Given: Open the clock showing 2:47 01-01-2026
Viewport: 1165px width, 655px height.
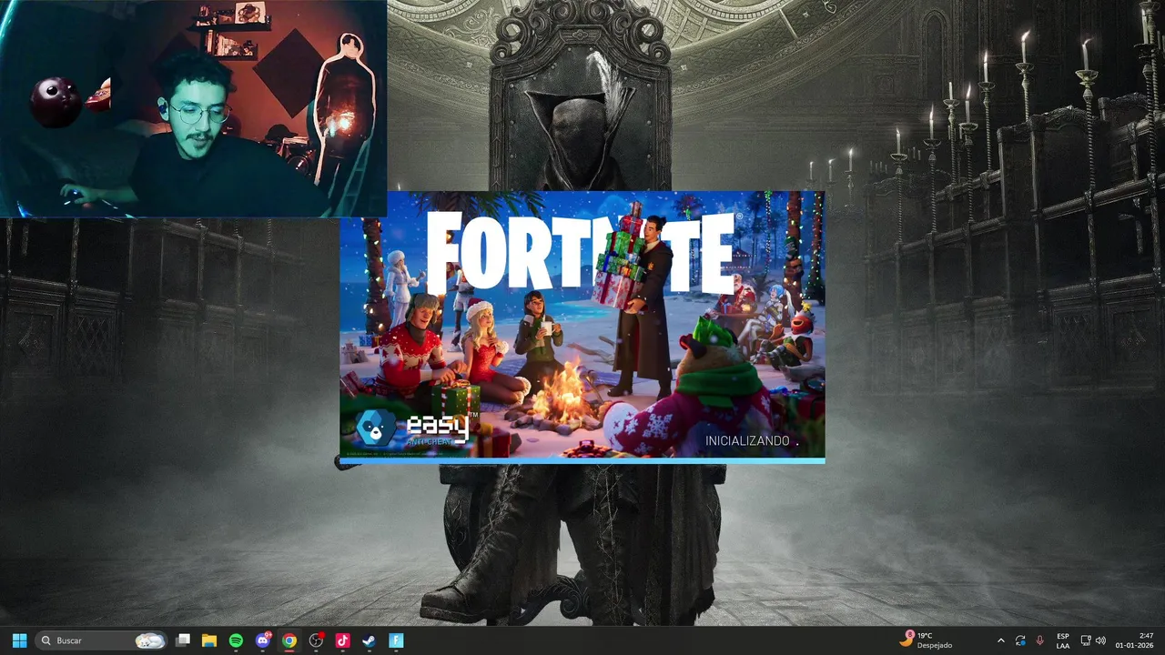Looking at the screenshot, I should tap(1135, 640).
